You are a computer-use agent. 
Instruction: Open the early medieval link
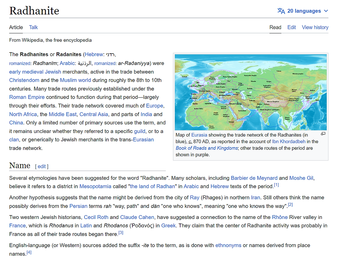click(x=26, y=72)
